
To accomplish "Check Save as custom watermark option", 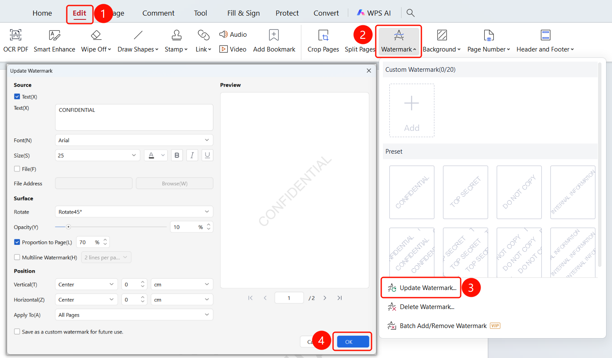I will (17, 331).
